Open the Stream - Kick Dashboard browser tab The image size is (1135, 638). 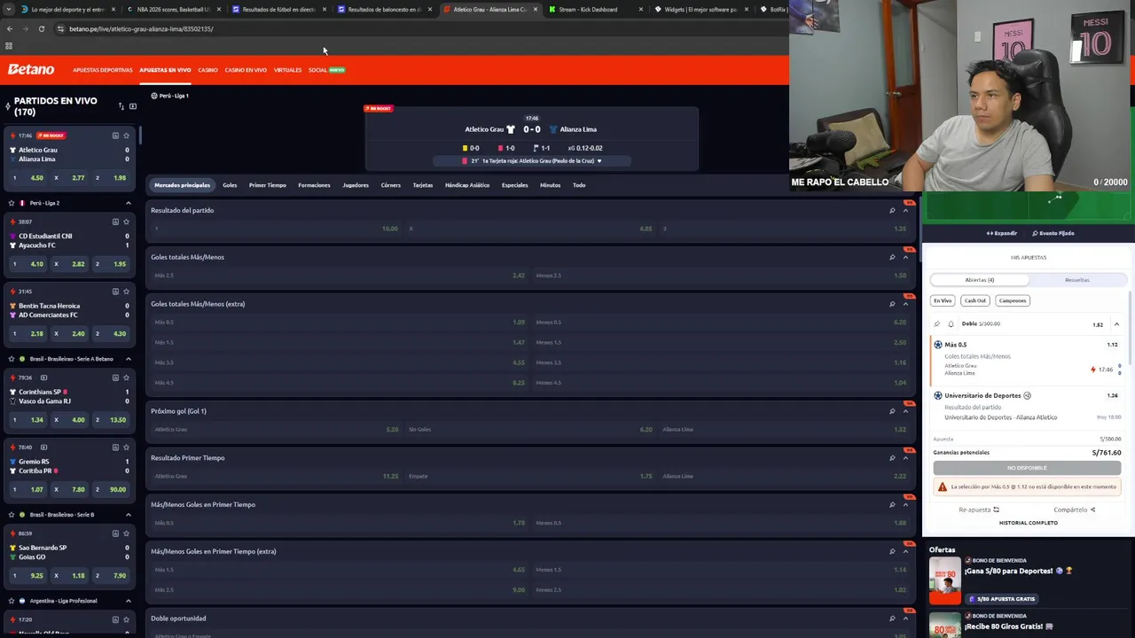click(x=588, y=10)
